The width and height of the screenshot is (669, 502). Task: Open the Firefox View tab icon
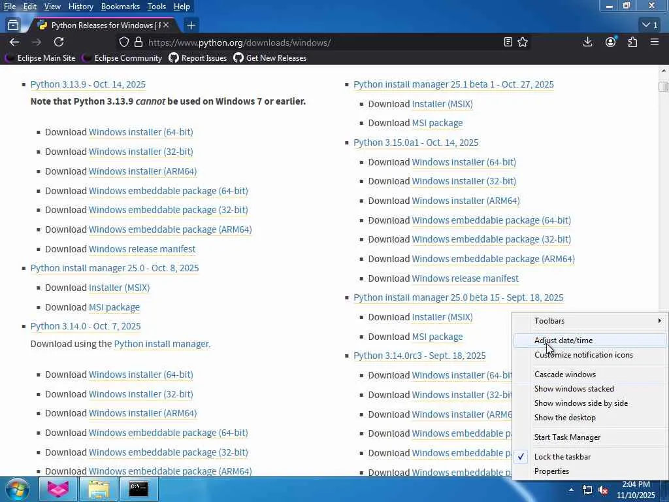13,25
